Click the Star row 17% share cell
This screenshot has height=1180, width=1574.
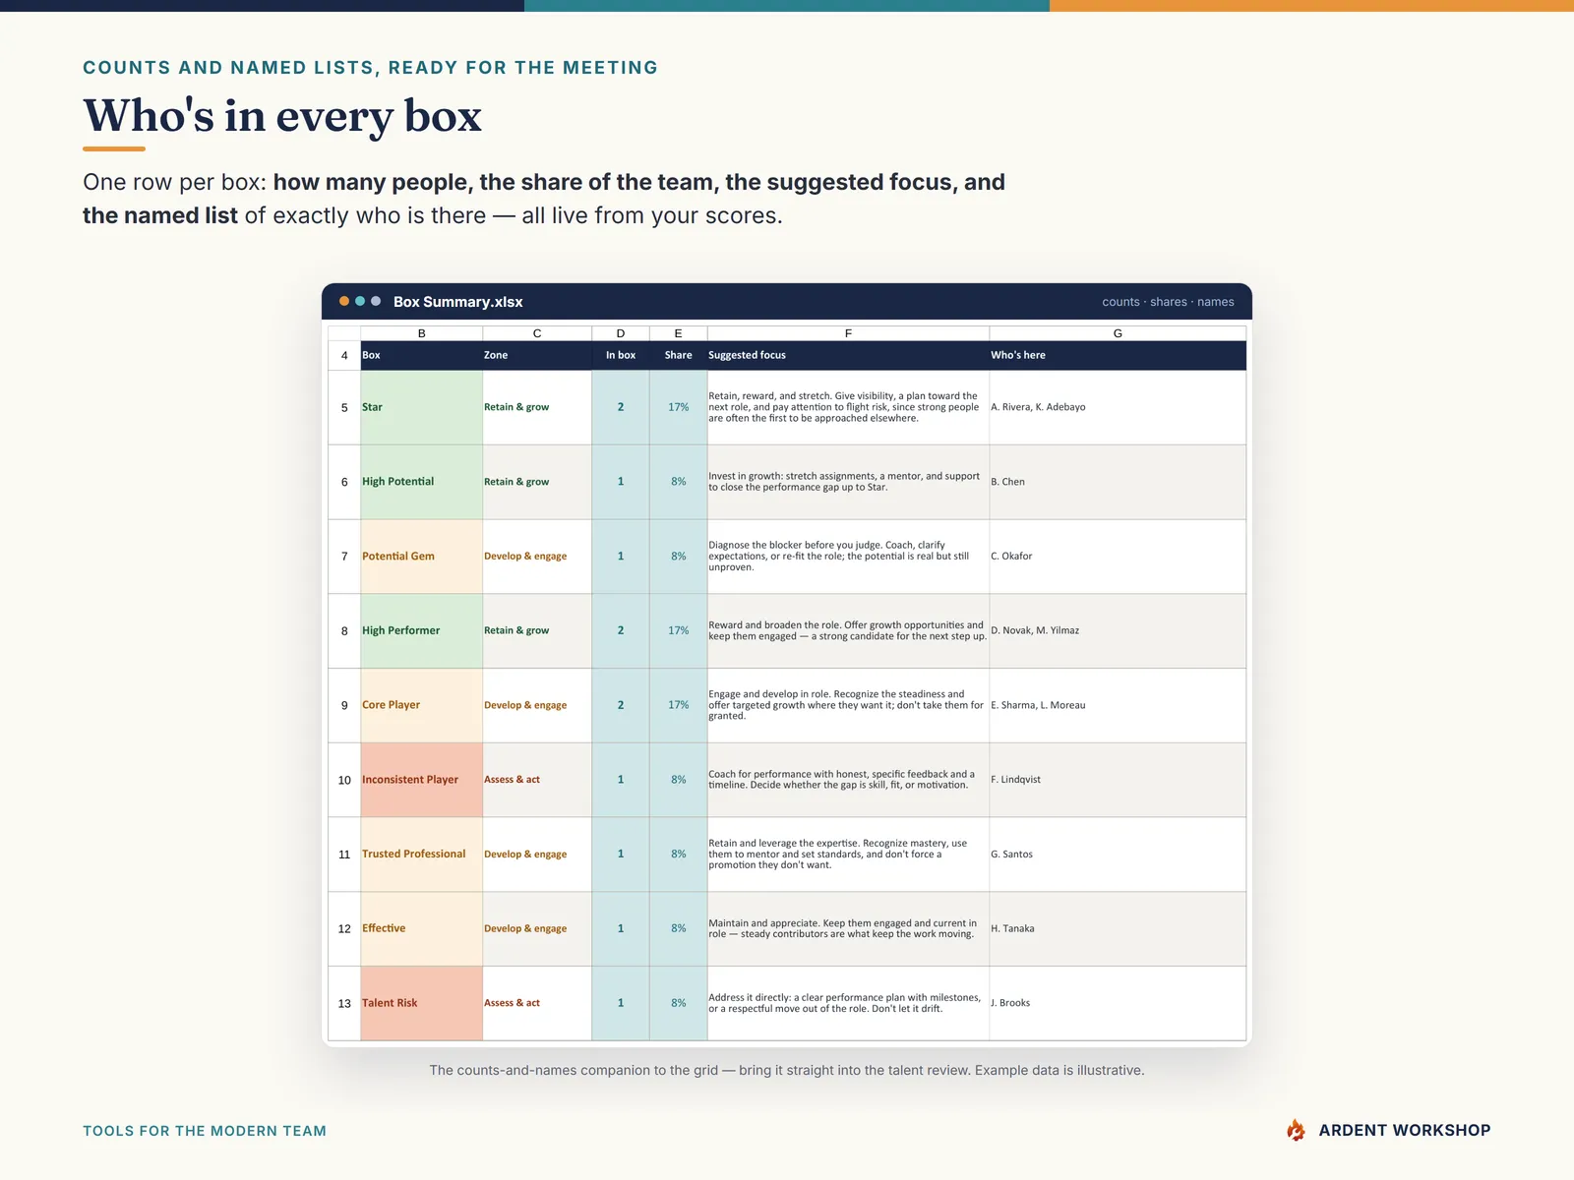click(x=678, y=407)
